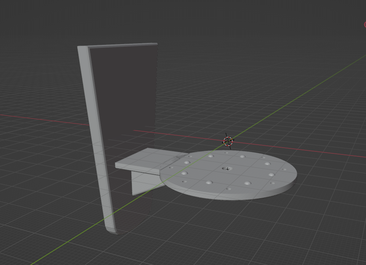Click the curved bottom tip of tall panel
366x265 pixels.
point(112,230)
